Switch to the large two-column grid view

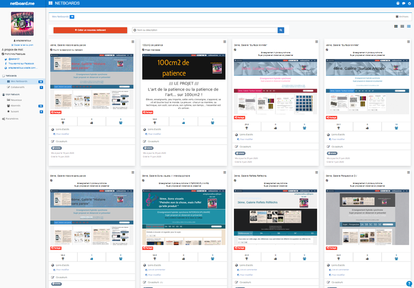[396, 26]
